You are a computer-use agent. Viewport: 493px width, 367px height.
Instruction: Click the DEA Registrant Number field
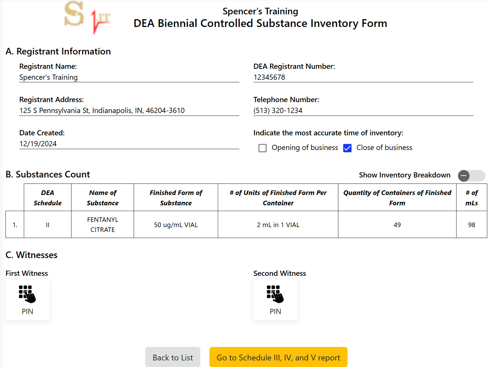point(363,77)
